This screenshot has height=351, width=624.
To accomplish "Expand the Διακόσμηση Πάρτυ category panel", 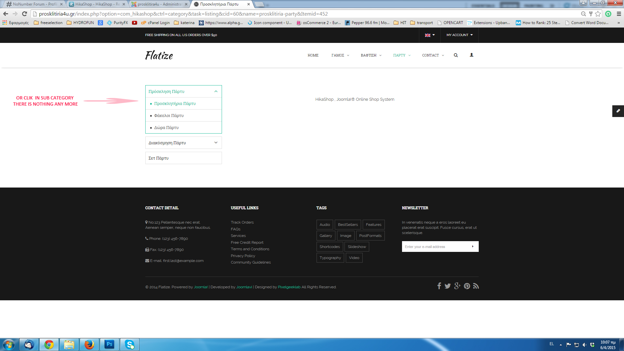I will point(216,143).
